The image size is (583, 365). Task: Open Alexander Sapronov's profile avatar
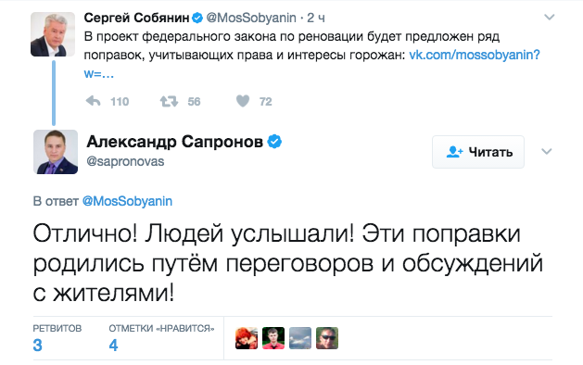56,152
